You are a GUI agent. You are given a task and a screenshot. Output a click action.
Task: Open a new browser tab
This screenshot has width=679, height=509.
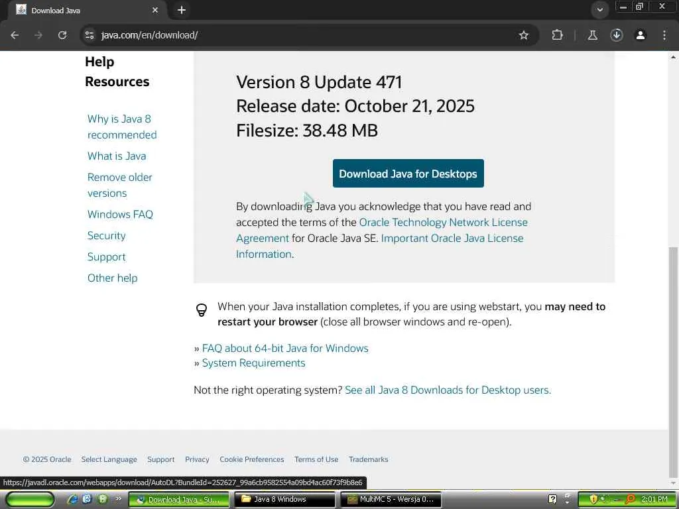click(x=182, y=10)
